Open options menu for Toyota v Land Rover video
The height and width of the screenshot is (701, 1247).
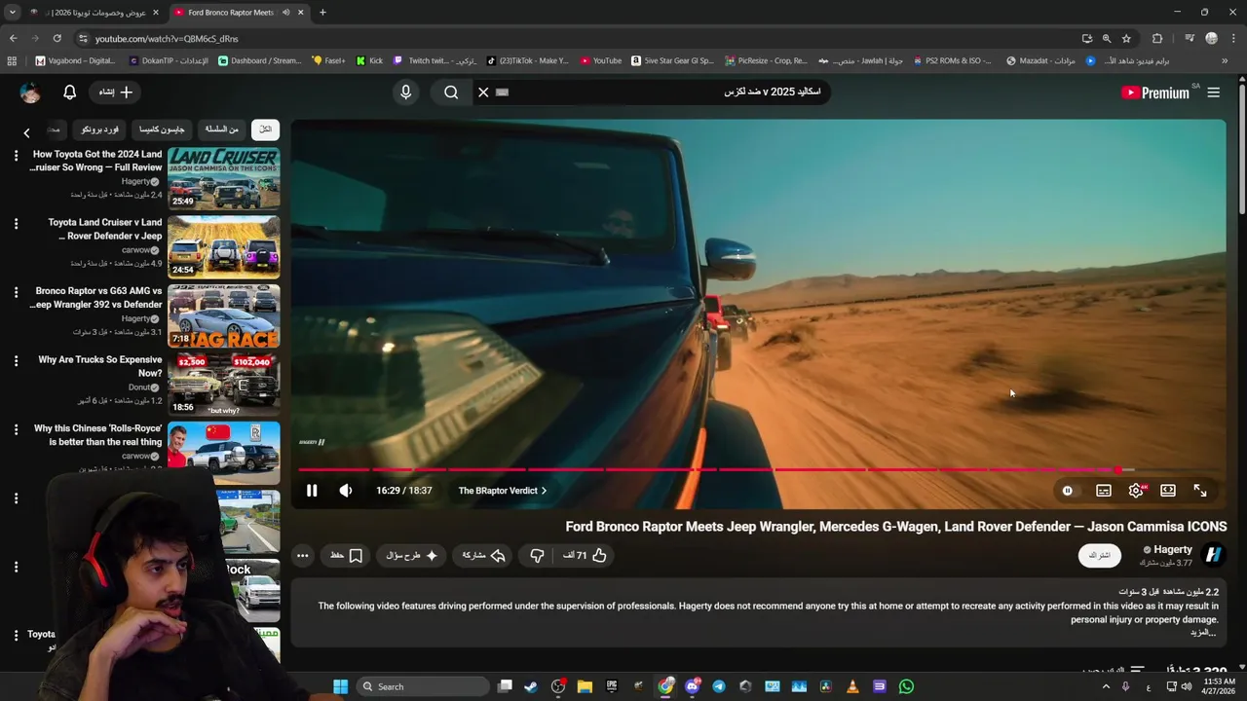coord(16,224)
